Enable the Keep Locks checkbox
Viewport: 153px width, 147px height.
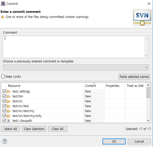pos(3,76)
